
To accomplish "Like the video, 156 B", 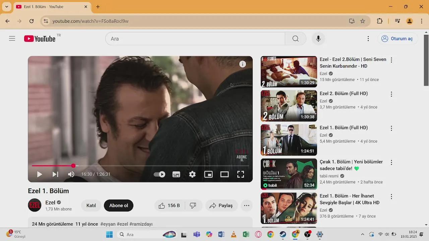I will coord(169,206).
